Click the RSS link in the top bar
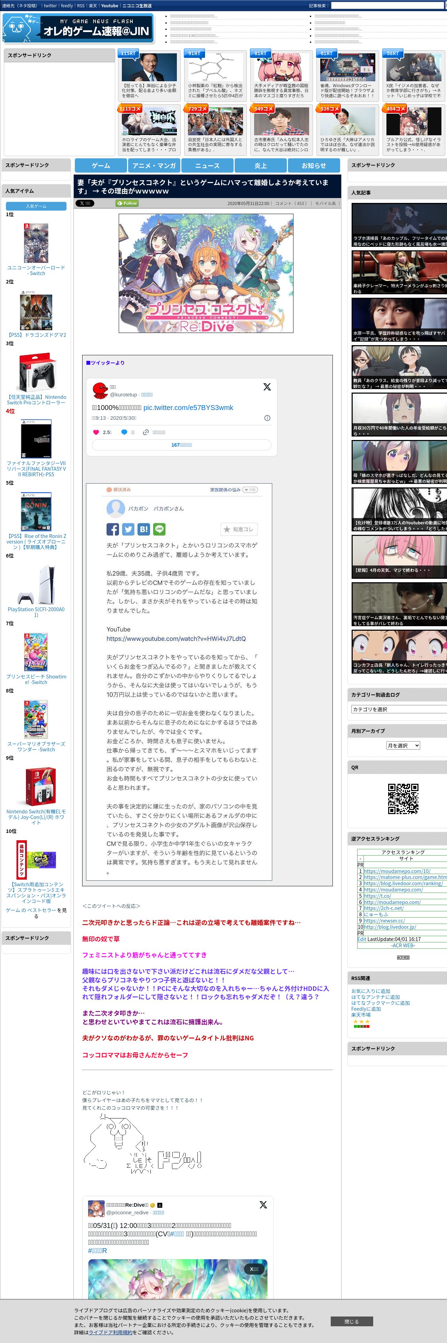This screenshot has height=1343, width=447. 81,6
